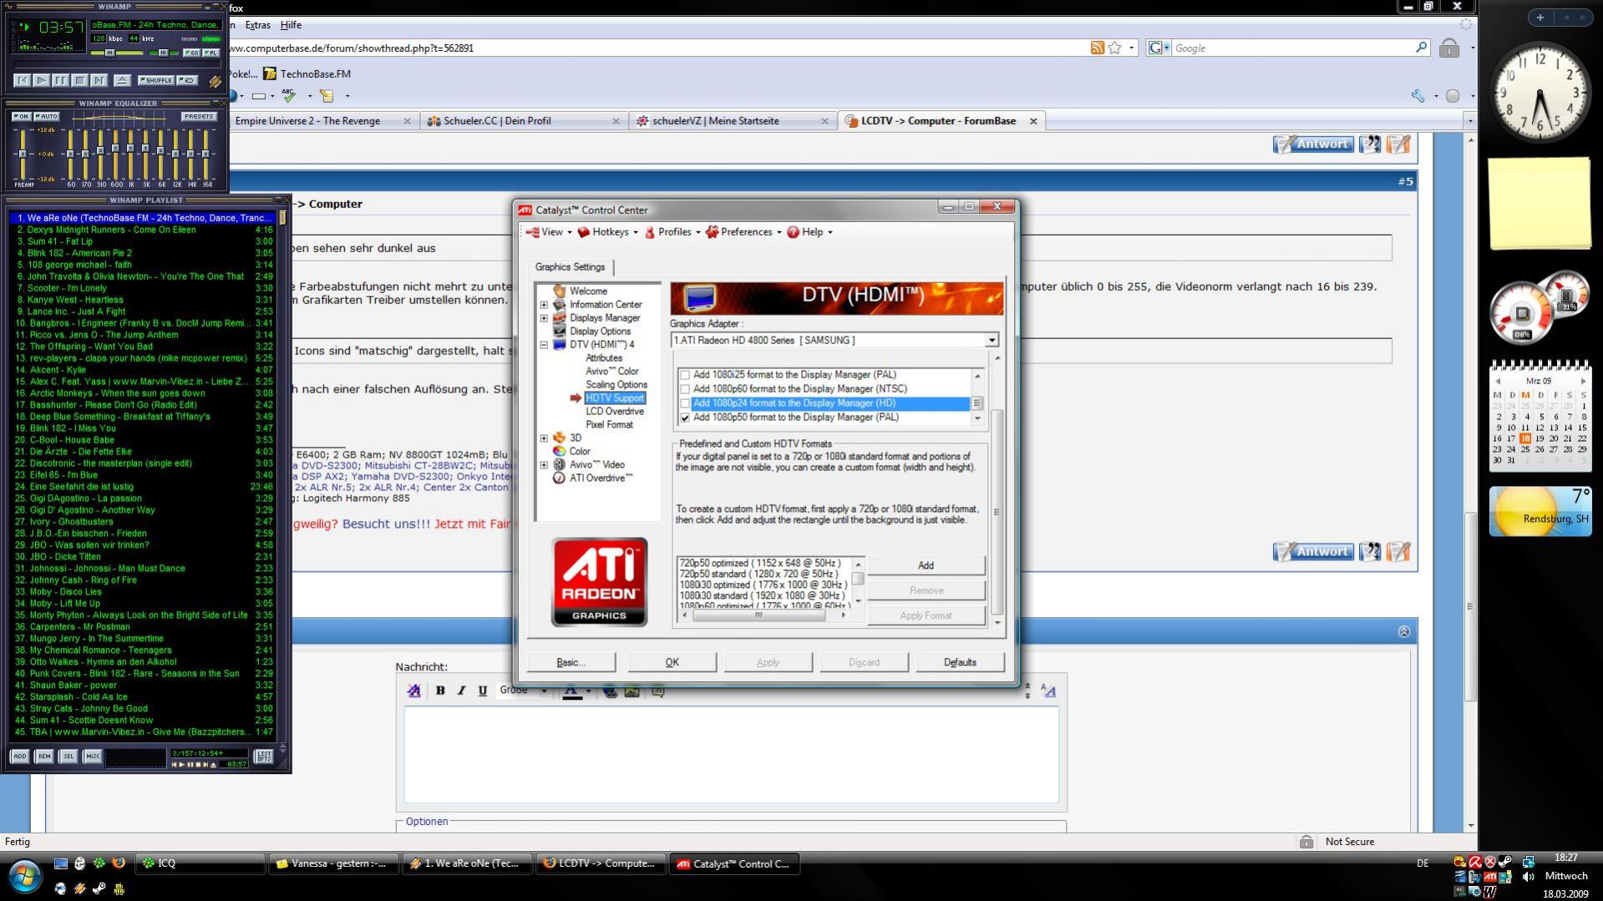
Task: Click Winamp previous track button
Action: [23, 80]
